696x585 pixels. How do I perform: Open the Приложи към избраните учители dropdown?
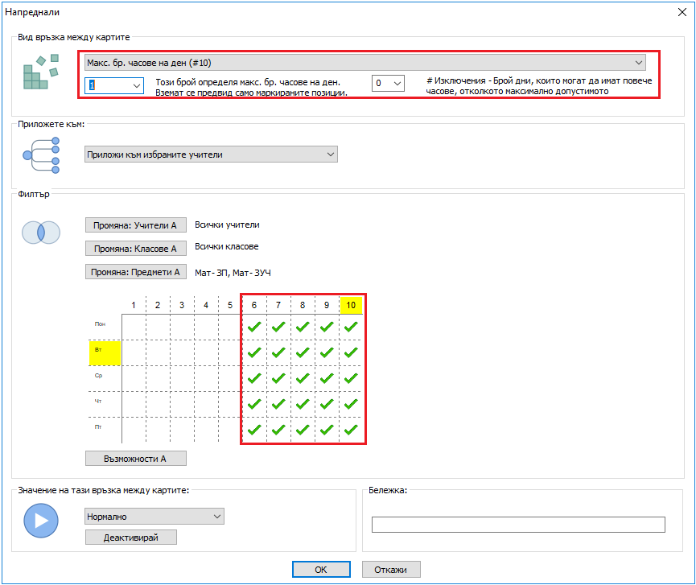pyautogui.click(x=211, y=154)
